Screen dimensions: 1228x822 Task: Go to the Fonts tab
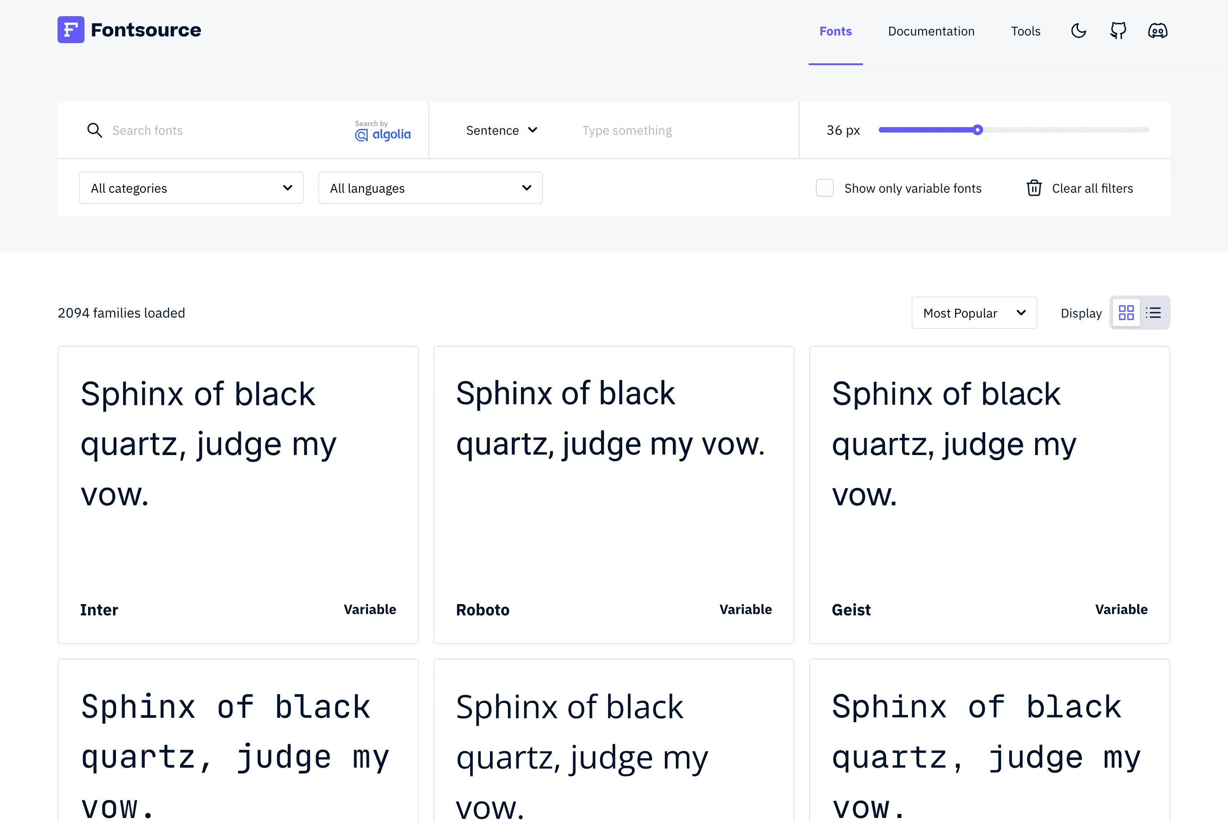[836, 31]
